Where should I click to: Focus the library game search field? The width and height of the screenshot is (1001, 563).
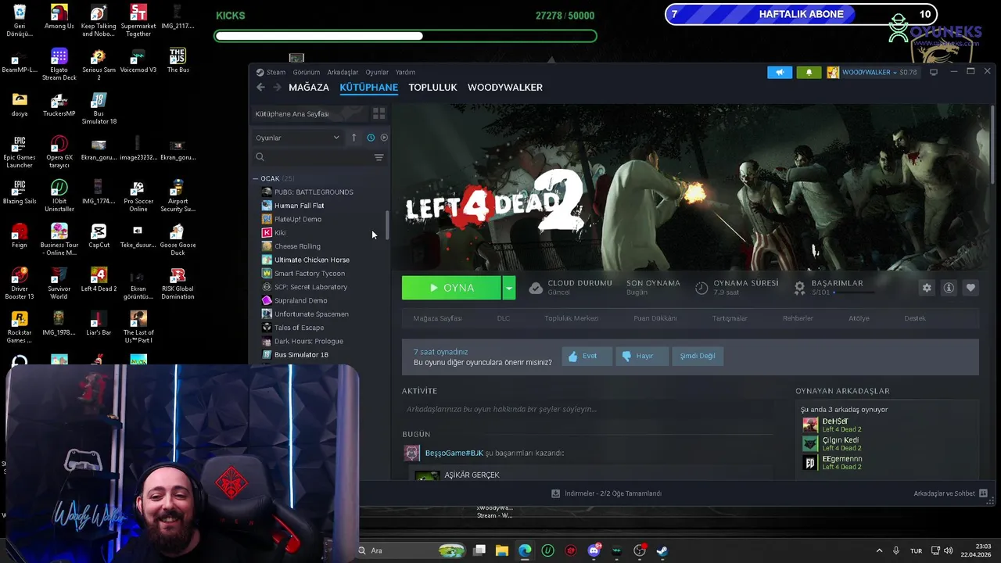(x=313, y=157)
